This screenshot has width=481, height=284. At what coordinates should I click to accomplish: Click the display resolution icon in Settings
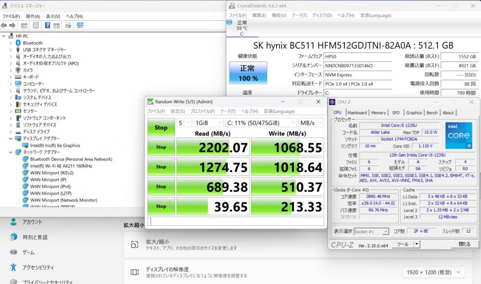[135, 272]
